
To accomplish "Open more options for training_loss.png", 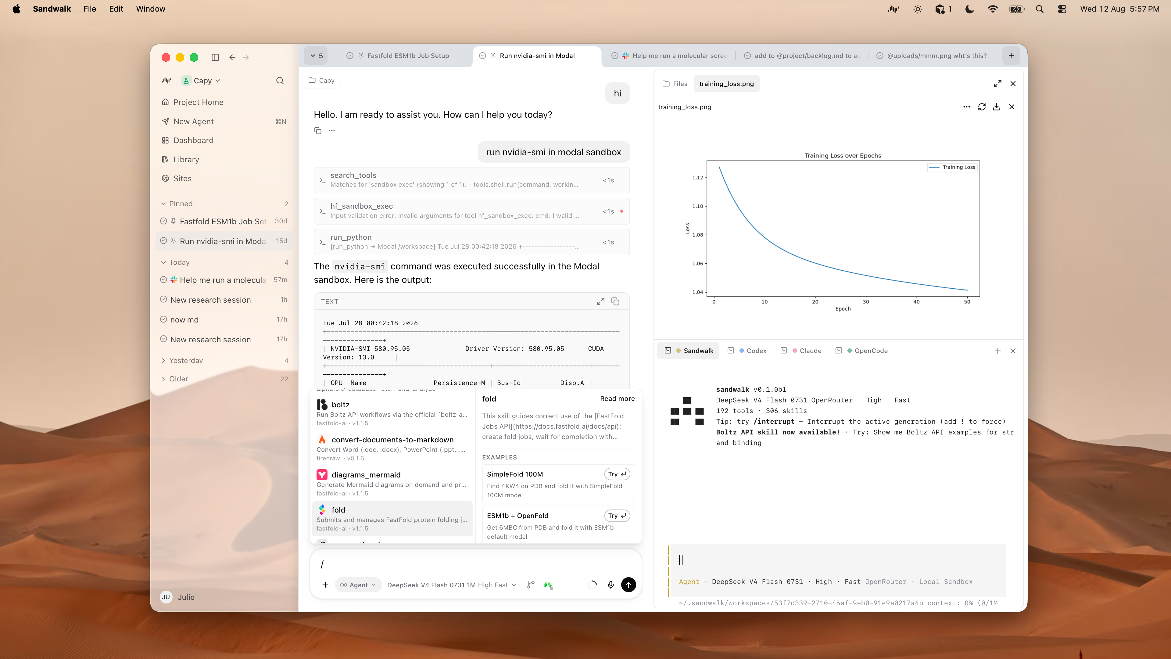I will (966, 107).
